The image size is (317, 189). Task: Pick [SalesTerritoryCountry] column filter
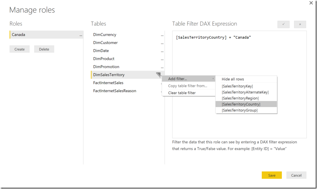241,104
